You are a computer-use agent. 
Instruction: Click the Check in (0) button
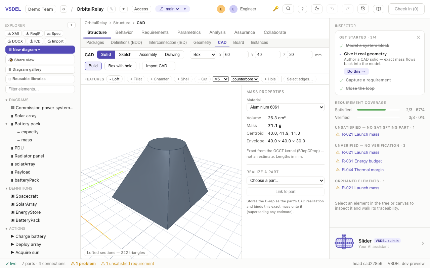click(406, 9)
